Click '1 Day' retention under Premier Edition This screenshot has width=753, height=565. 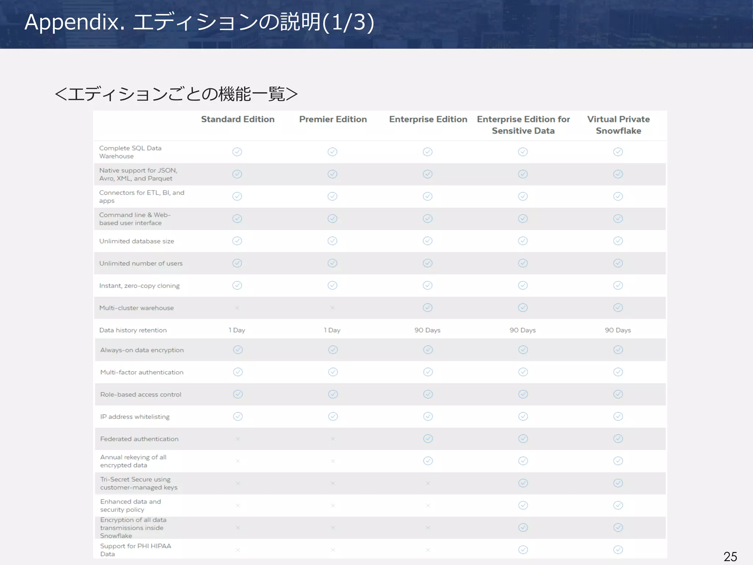coord(332,330)
